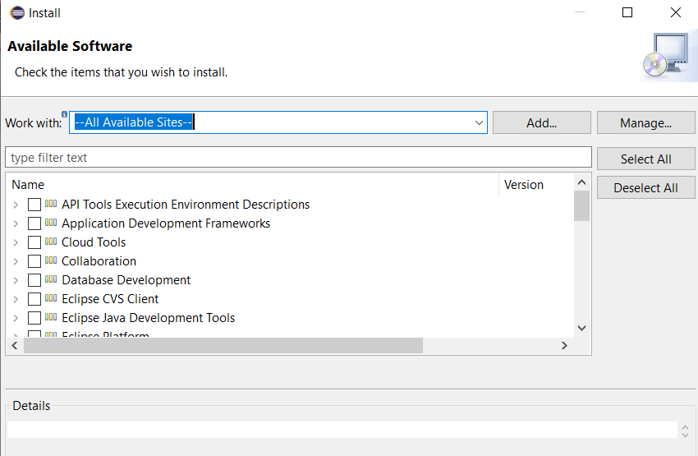Click the Eclipse CVS Client category icon
Image resolution: width=698 pixels, height=456 pixels.
(x=51, y=298)
